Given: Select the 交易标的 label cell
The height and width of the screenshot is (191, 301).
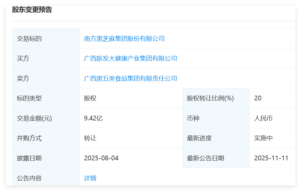Looking at the screenshot, I should [x=46, y=38].
